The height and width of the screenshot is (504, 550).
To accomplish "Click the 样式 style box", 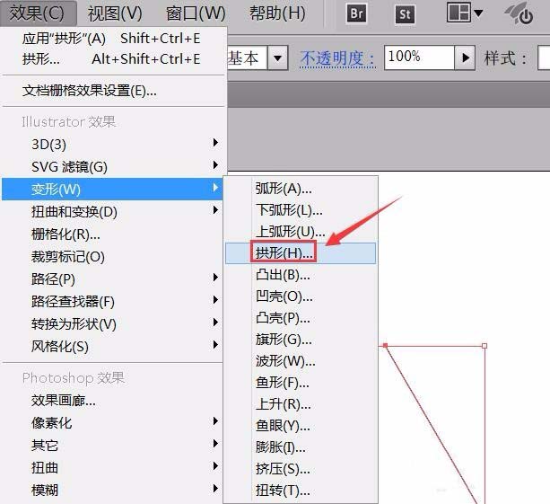I will point(544,57).
